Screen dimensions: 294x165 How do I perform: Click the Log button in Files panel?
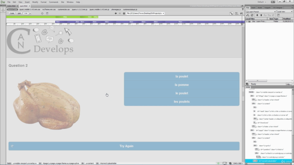click(x=288, y=84)
